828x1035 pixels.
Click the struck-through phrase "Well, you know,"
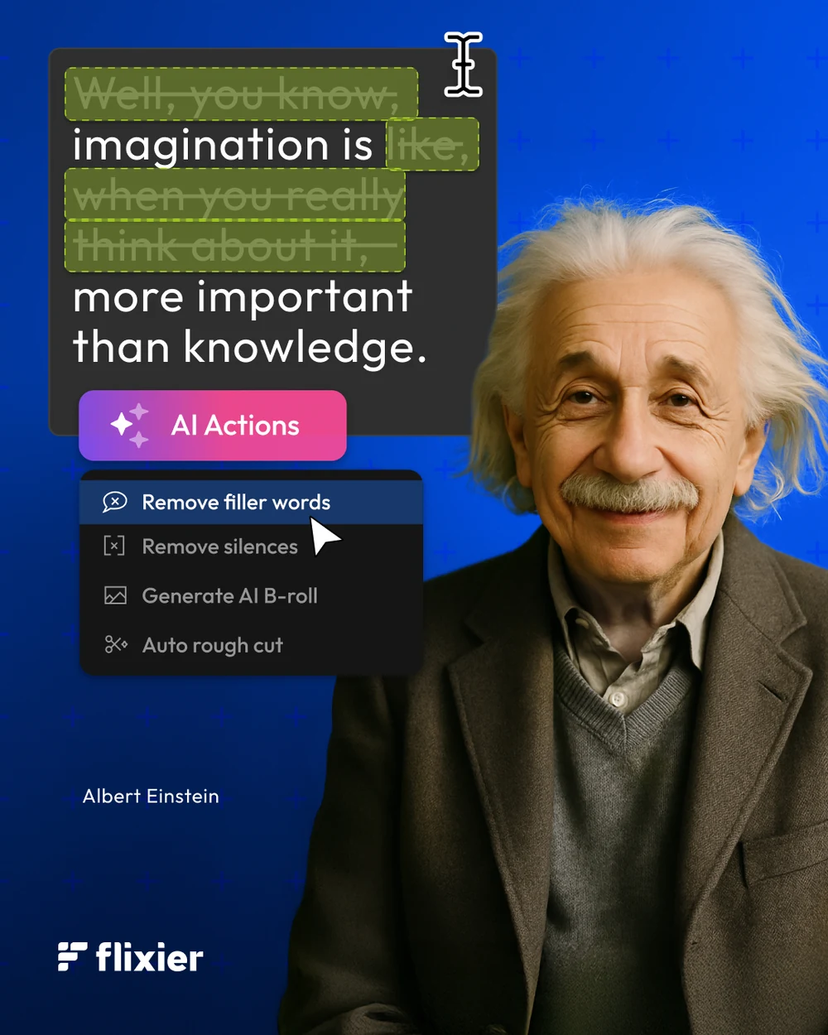point(241,94)
